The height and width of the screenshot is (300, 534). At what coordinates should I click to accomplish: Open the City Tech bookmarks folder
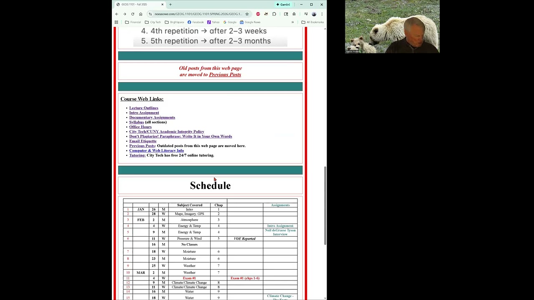point(153,22)
